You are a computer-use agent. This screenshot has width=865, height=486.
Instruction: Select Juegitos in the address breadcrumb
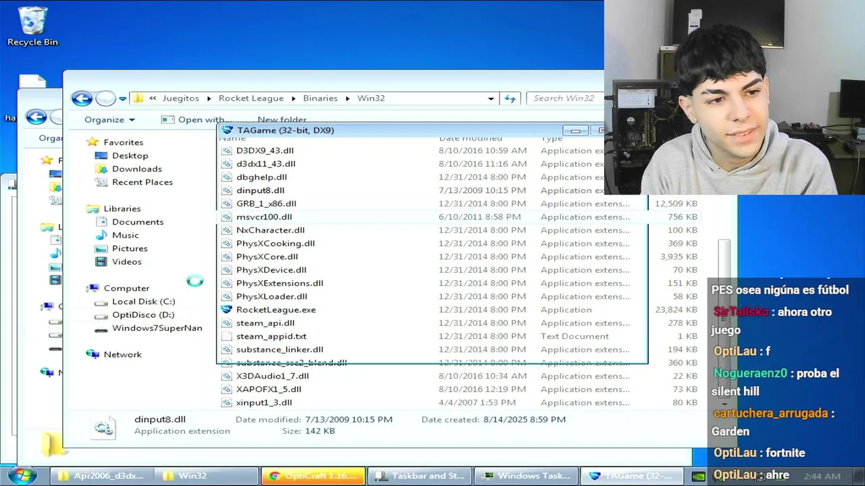click(x=180, y=99)
